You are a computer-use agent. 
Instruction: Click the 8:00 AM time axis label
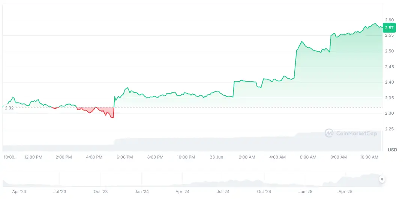pos(339,157)
